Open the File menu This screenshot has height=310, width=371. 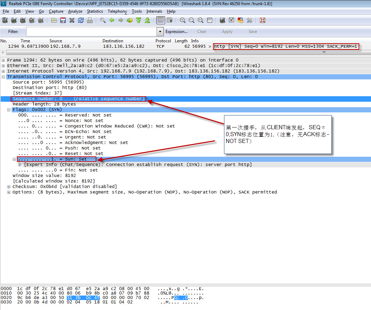(x=6, y=11)
